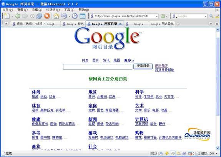Screen dimensions: 221x157
Task: Open the 收藏 menu
Action: tap(37, 10)
